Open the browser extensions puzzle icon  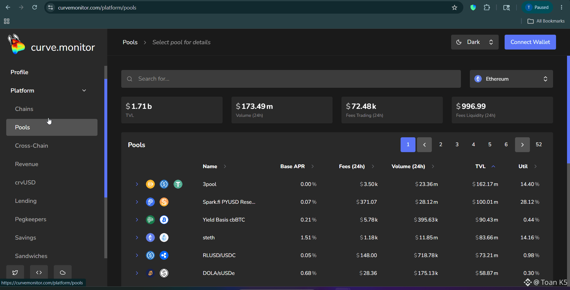click(487, 7)
